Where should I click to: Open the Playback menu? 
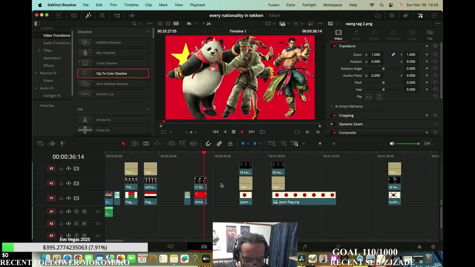[197, 5]
